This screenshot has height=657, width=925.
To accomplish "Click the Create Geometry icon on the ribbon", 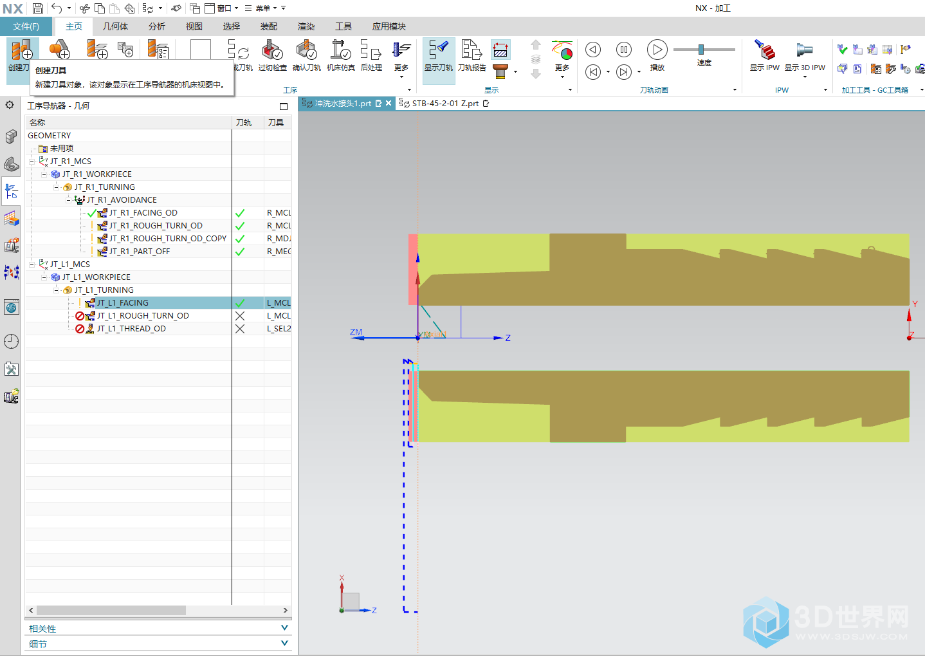I will click(59, 49).
